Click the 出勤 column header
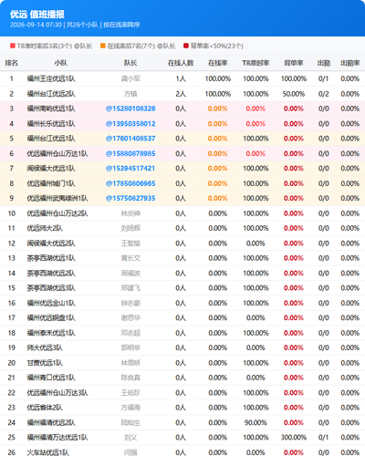This screenshot has height=456, width=365. pyautogui.click(x=324, y=63)
